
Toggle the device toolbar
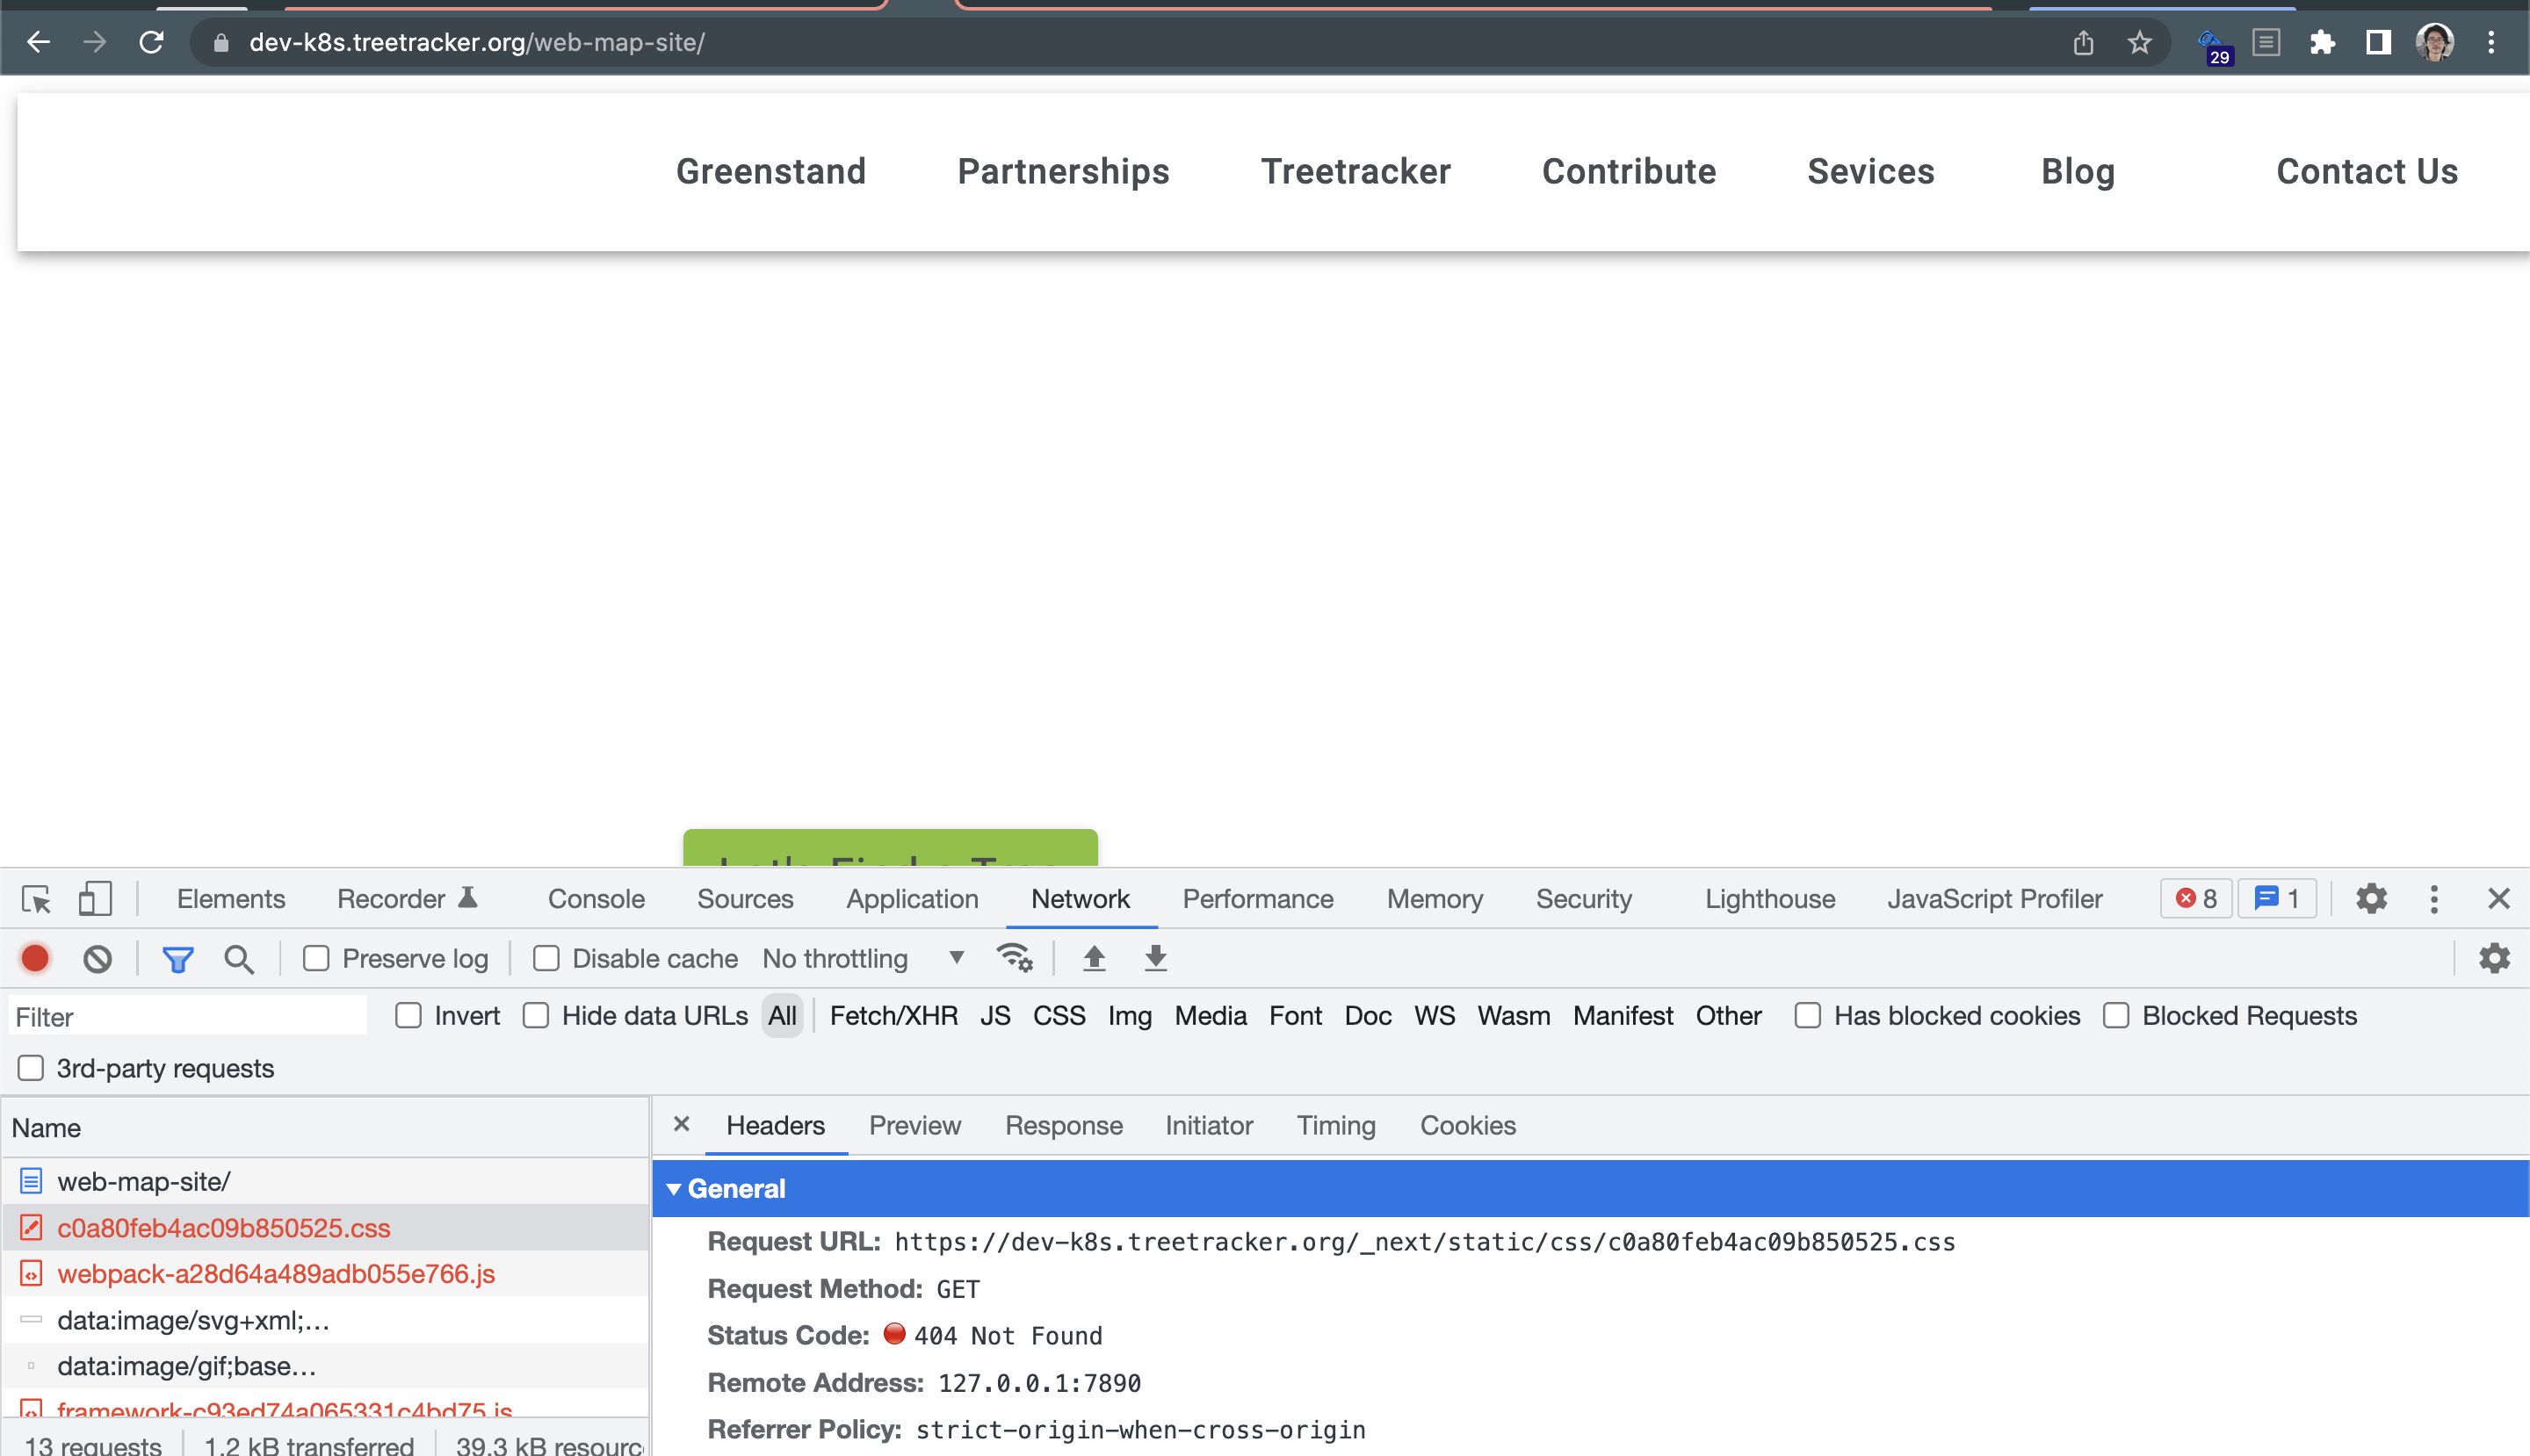[95, 898]
